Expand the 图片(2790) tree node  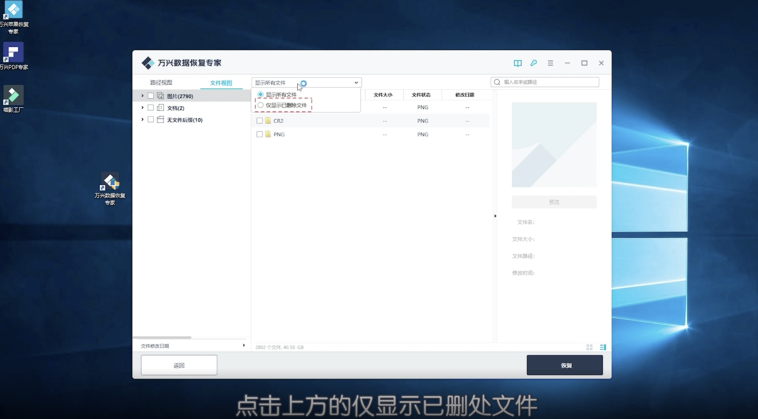pos(142,96)
